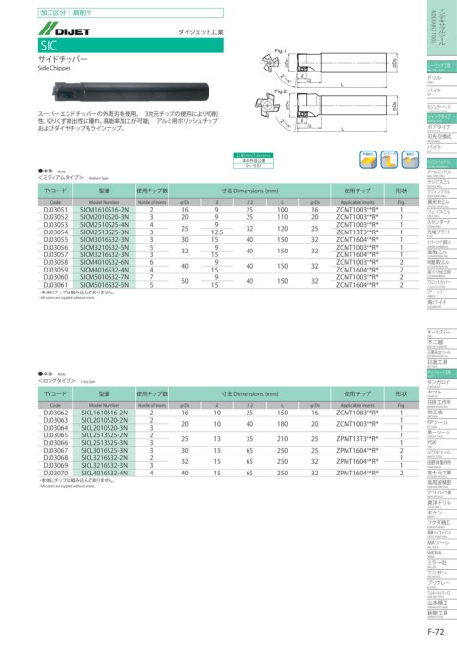Click TY code DJ03055 in medium table

pyautogui.click(x=55, y=239)
